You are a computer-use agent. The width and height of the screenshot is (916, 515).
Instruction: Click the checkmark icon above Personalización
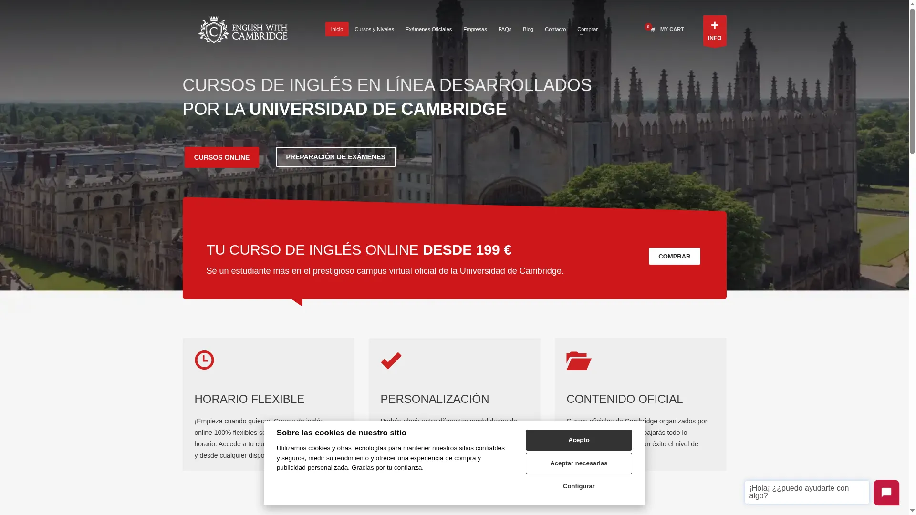[x=391, y=360]
